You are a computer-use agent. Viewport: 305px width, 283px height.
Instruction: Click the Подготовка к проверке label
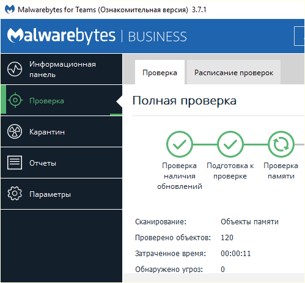[x=230, y=171]
